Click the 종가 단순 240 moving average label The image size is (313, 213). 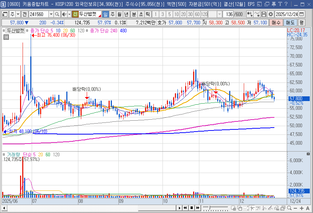point(103,31)
